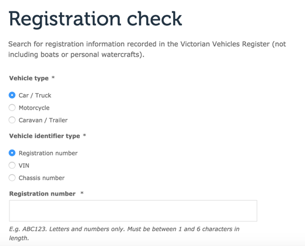Click the "VIN" option label text
This screenshot has width=305, height=246.
[x=24, y=165]
